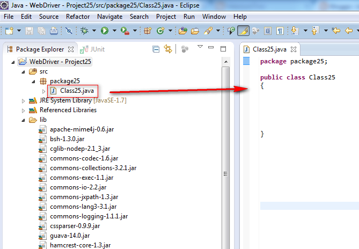The height and width of the screenshot is (249, 359).
Task: Click the Next Annotation arrow icon
Action: 295,31
